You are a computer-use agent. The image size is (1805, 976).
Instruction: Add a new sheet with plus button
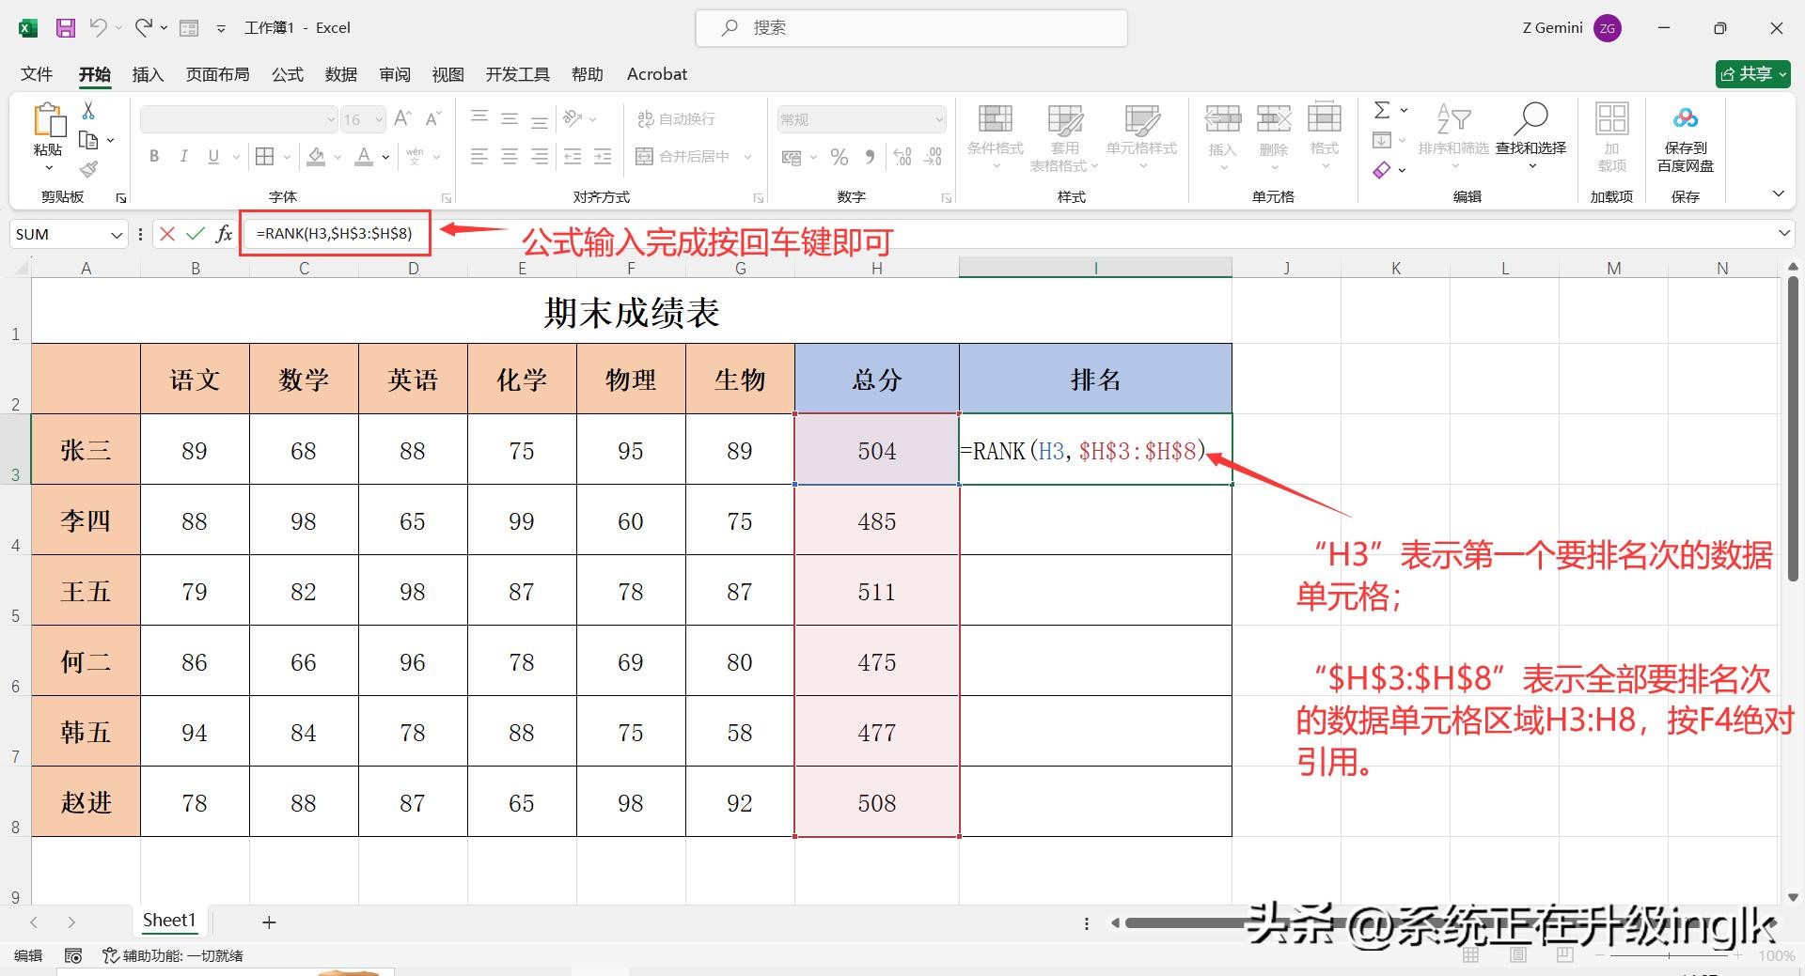pyautogui.click(x=269, y=922)
